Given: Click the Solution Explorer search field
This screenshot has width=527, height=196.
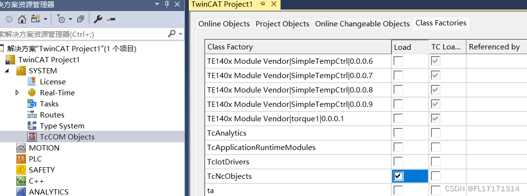Looking at the screenshot, I should pos(82,34).
